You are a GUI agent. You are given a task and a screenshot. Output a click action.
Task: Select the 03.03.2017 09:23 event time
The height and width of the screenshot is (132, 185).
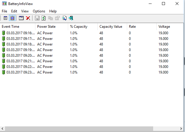21,72
